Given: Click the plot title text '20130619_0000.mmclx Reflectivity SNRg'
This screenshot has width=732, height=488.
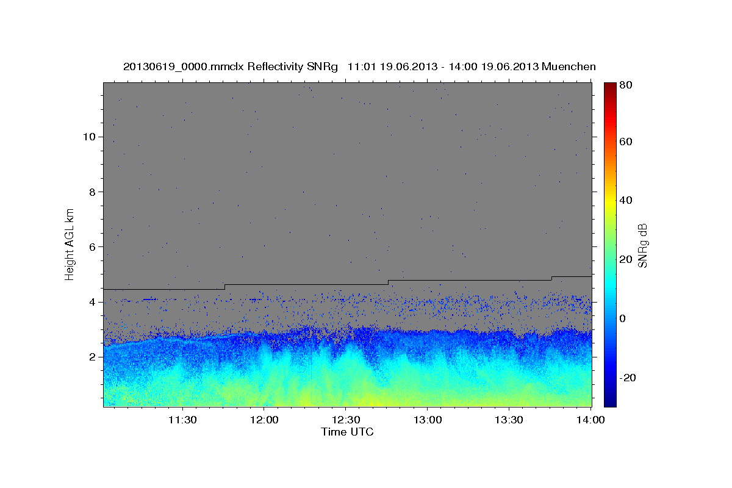Looking at the screenshot, I should (231, 66).
